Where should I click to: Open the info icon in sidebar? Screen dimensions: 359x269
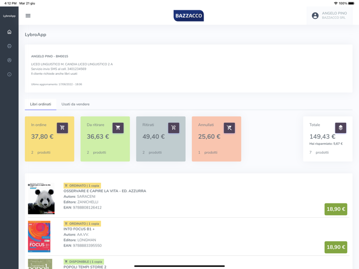pos(9,74)
